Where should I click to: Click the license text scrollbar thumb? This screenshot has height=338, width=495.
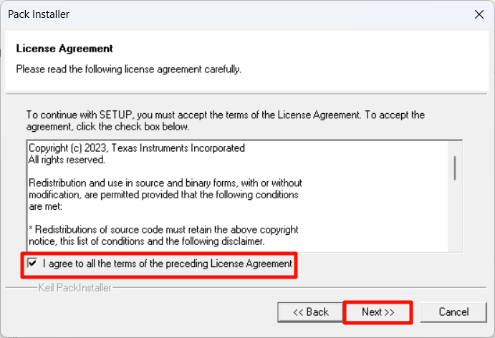[x=455, y=168]
